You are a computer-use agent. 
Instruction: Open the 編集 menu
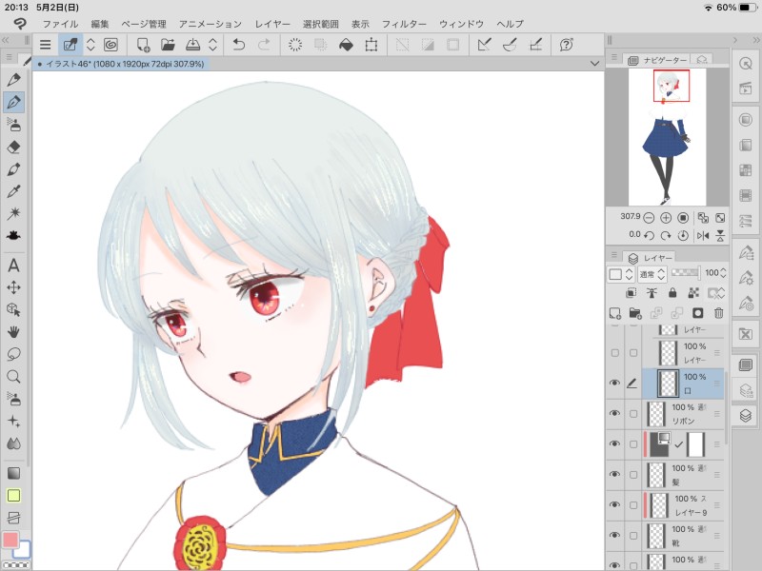(x=100, y=24)
